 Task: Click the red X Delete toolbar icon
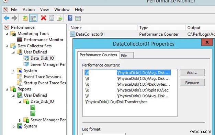tap(44, 18)
